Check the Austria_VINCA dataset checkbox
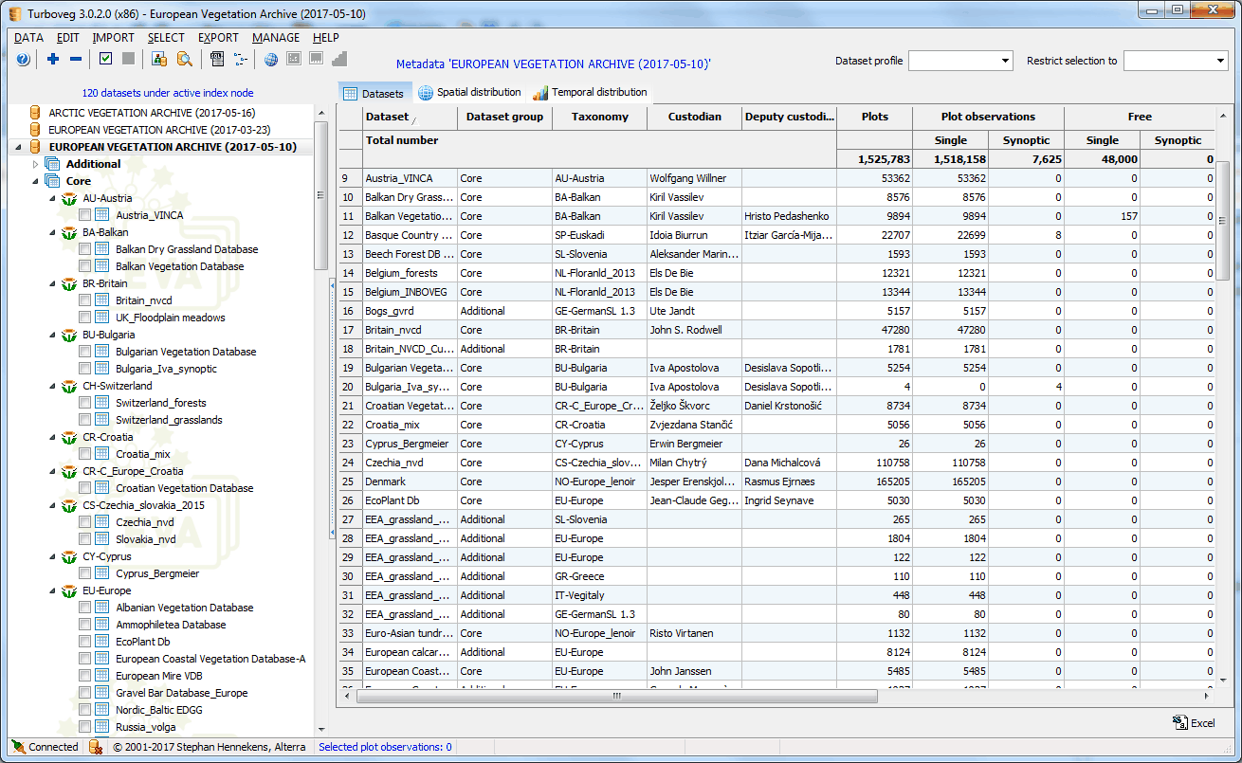 [x=85, y=215]
